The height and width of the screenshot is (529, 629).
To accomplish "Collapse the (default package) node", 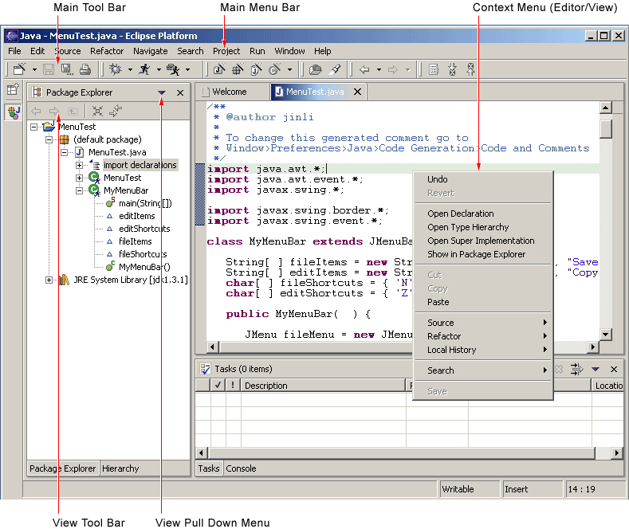I will pyautogui.click(x=49, y=140).
